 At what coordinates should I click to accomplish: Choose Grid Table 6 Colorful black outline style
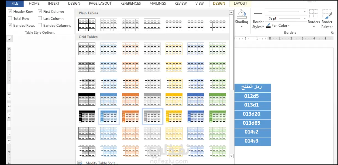click(x=87, y=133)
